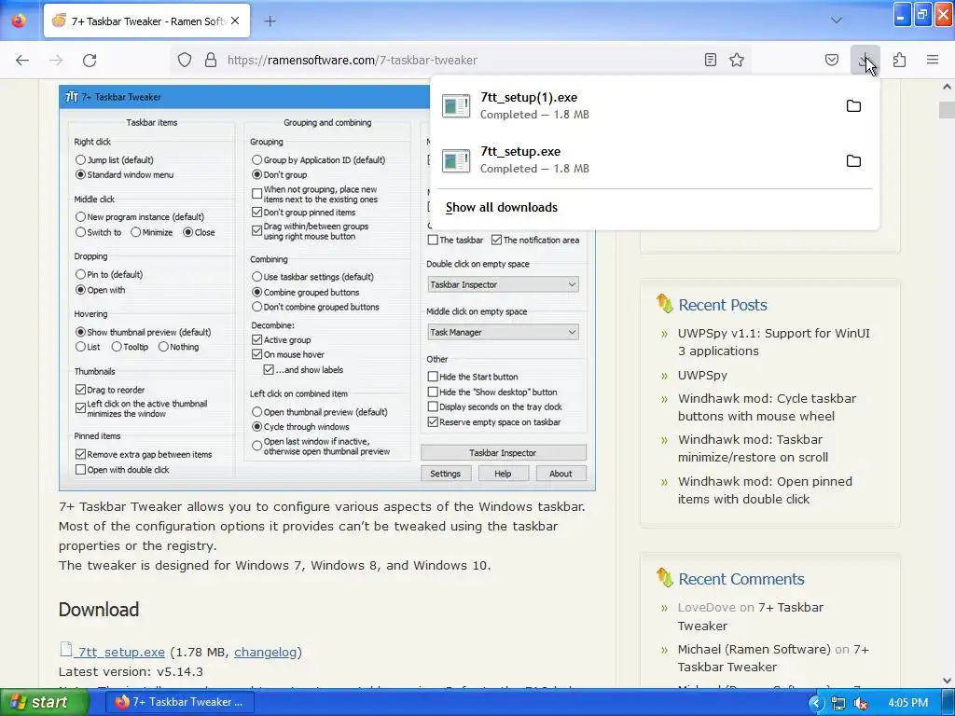Screen dimensions: 955x716
Task: Open the Save to Pocket icon
Action: click(831, 60)
